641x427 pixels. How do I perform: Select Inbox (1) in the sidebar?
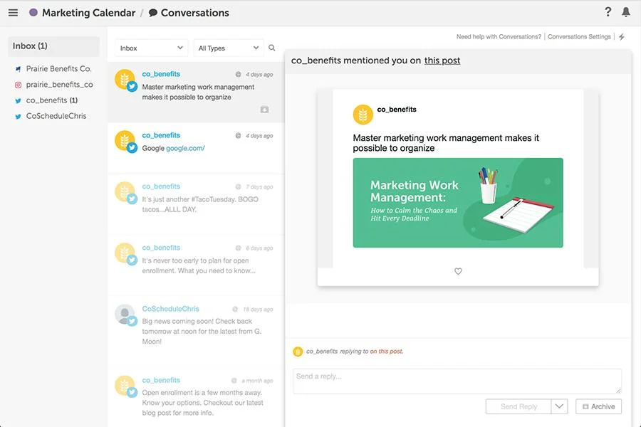53,46
